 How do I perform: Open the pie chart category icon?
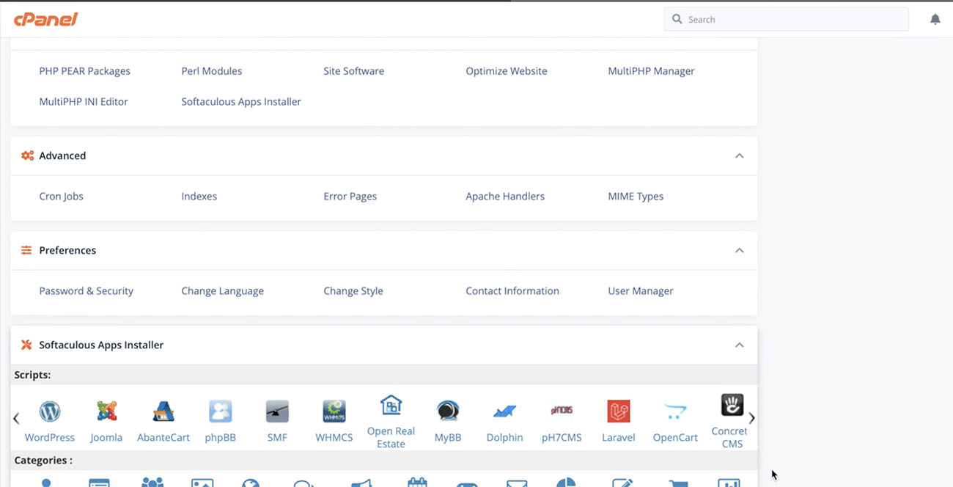[566, 482]
